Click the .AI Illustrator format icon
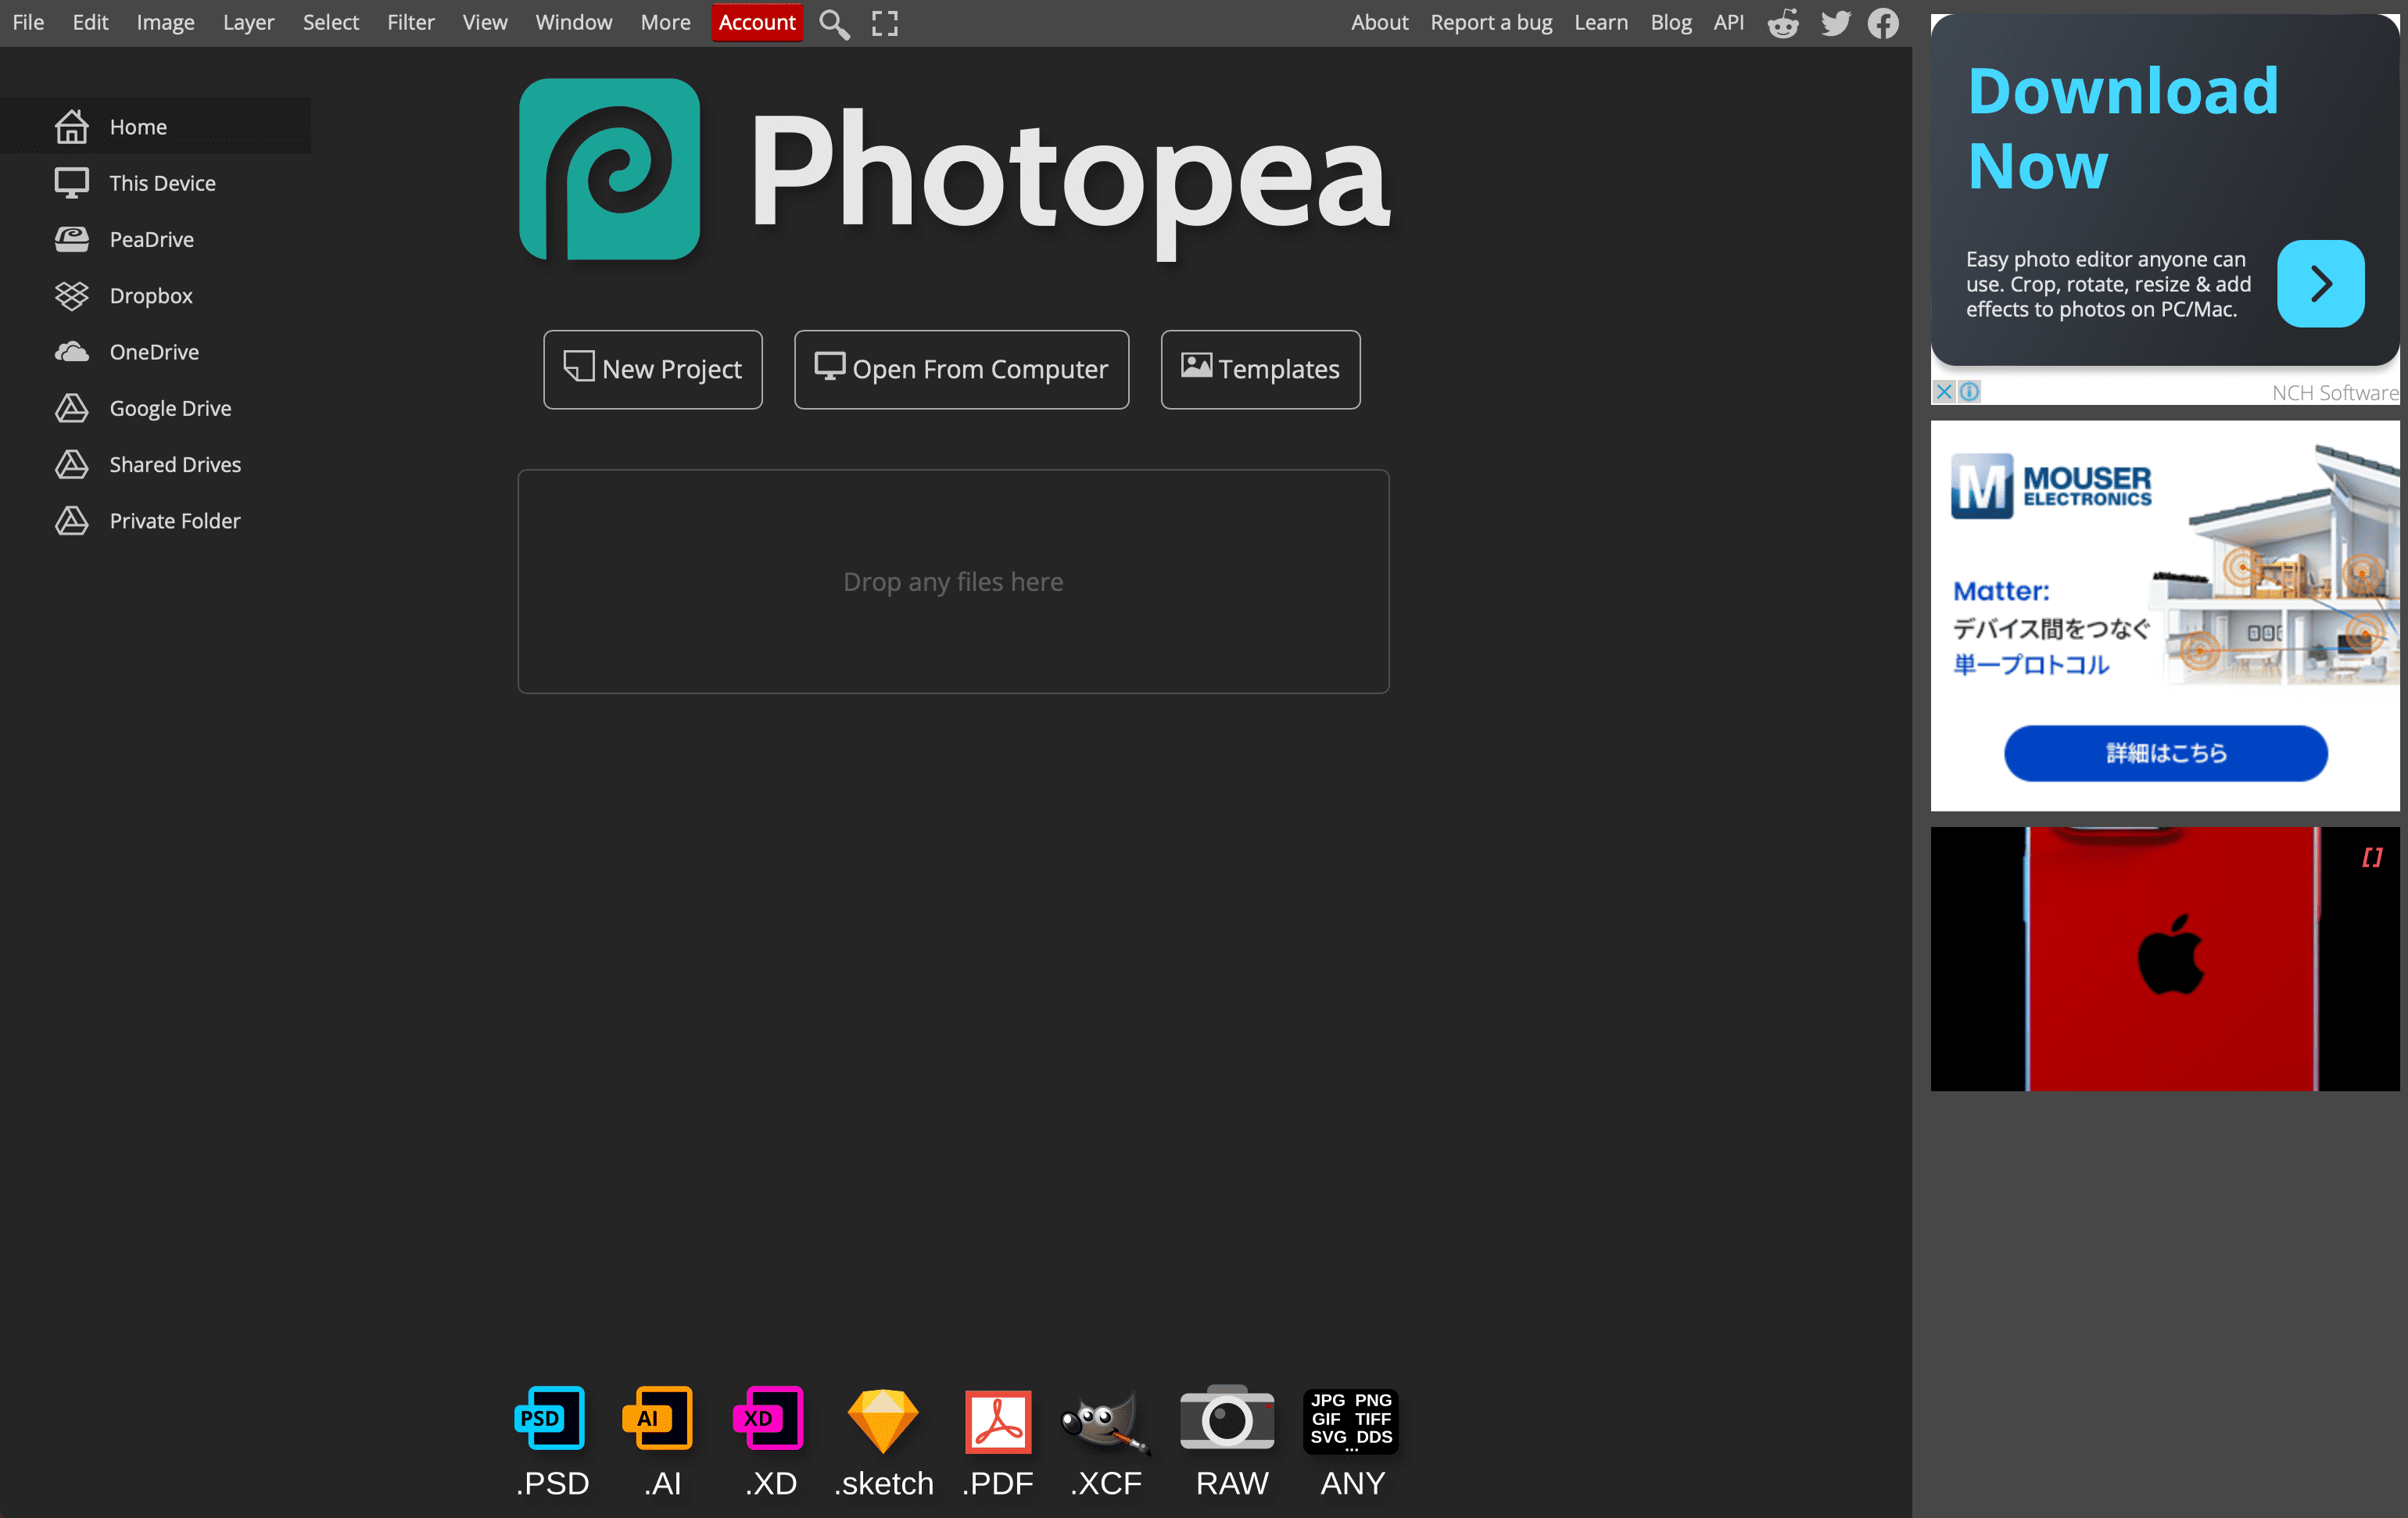The image size is (2408, 1518). pos(658,1418)
